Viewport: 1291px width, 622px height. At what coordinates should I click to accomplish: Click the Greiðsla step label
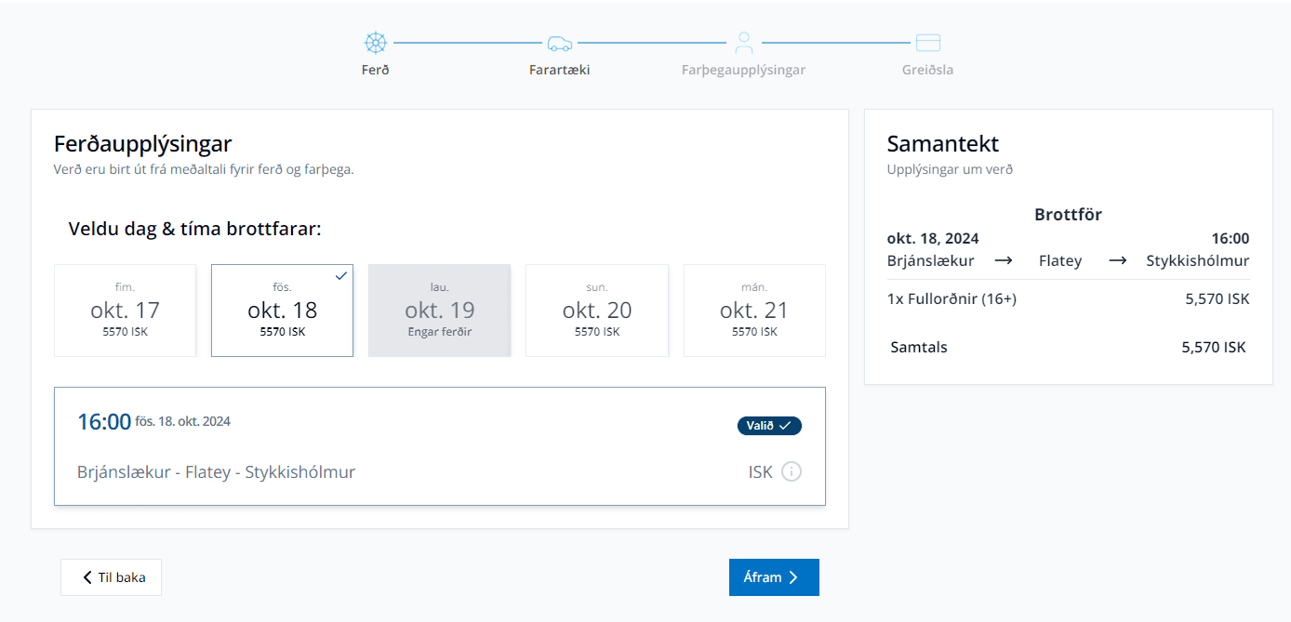point(927,70)
